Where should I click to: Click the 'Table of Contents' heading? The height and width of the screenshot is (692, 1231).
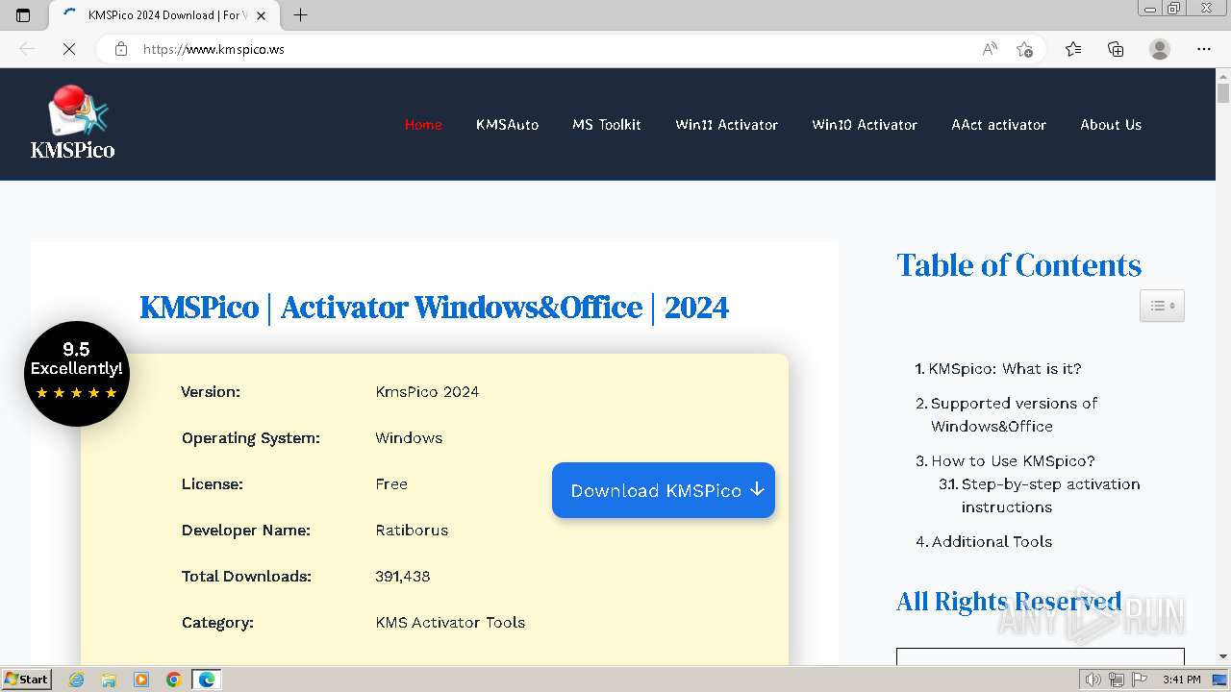point(1018,265)
